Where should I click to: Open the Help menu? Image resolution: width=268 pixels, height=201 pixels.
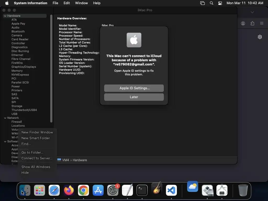coord(97,3)
